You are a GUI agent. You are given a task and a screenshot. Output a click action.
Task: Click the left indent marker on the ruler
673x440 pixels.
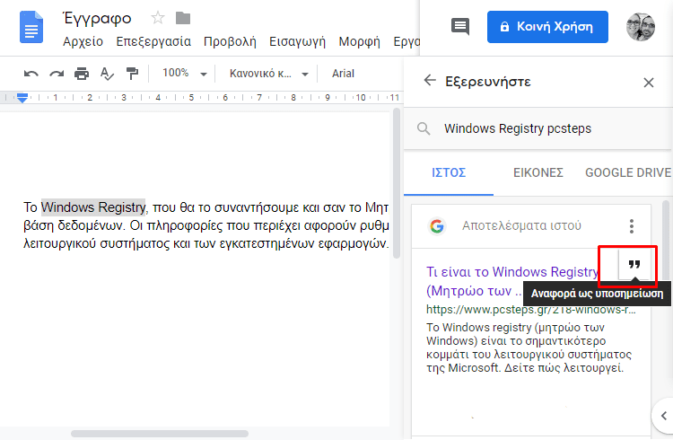pos(22,98)
